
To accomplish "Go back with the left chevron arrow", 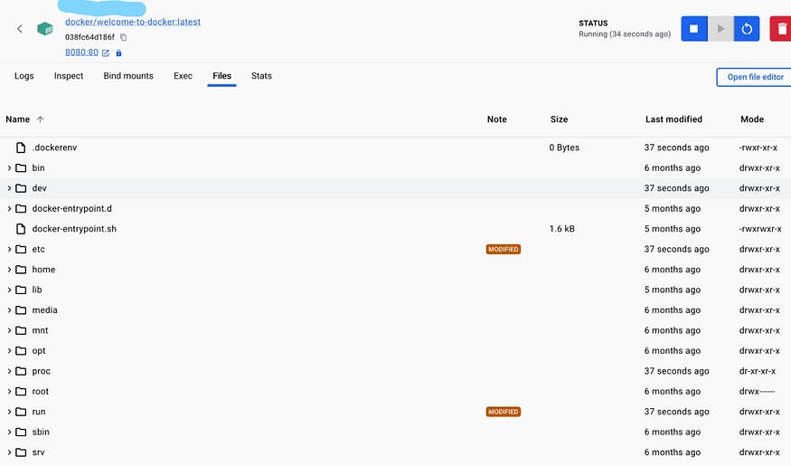I will click(20, 29).
